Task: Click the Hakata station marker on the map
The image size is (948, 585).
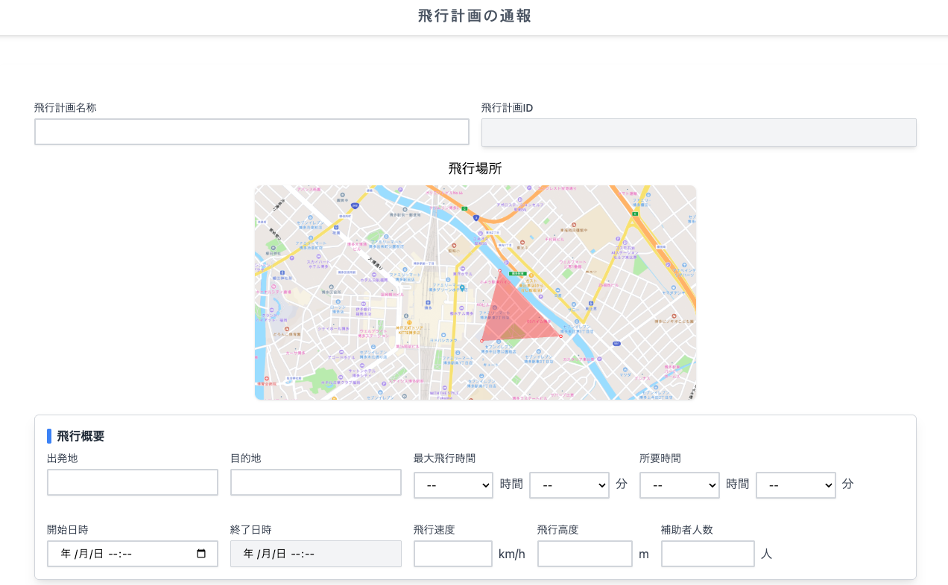Action: tap(428, 303)
